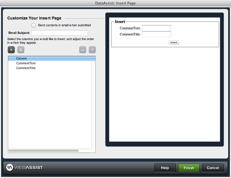231x178 pixels.
Task: Move selected column down with the down-arrow icon
Action: (x=92, y=50)
